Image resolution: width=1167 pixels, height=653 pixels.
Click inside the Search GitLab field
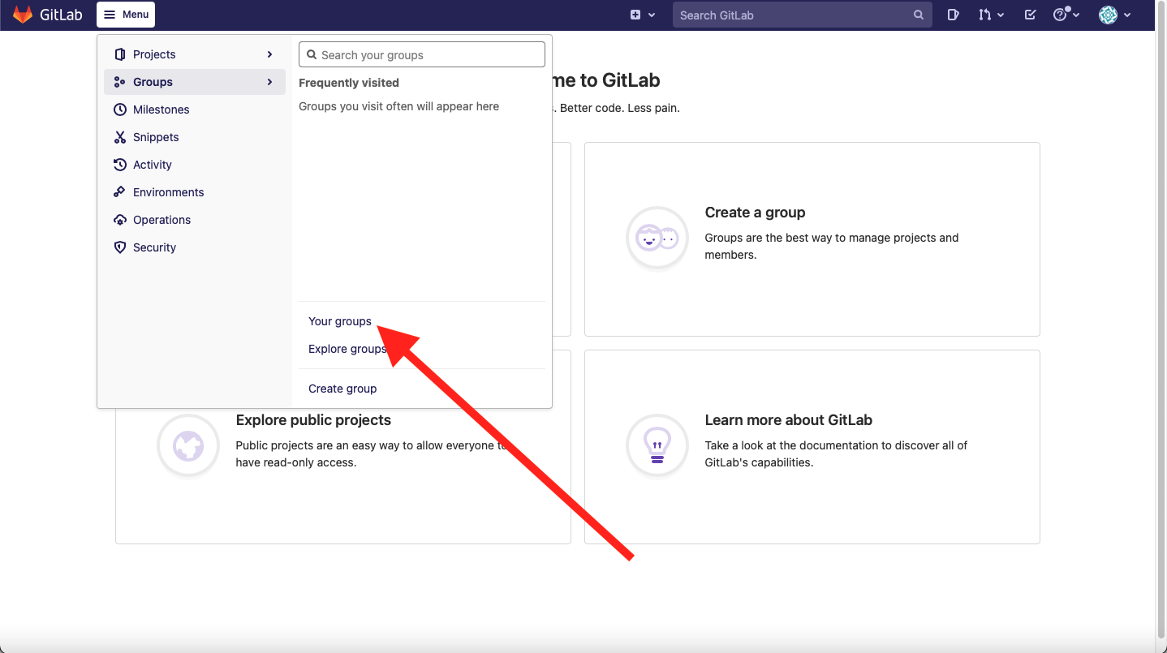point(802,15)
